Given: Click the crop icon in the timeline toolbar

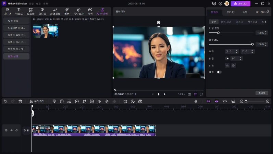Looking at the screenshot, I should [x=84, y=101].
